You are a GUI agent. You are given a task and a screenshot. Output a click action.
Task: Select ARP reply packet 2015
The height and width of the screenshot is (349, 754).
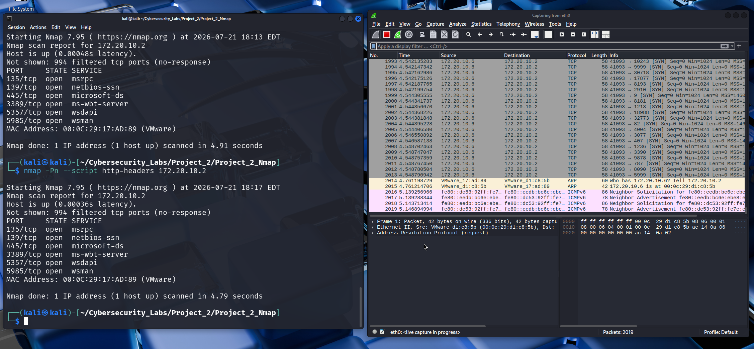557,187
